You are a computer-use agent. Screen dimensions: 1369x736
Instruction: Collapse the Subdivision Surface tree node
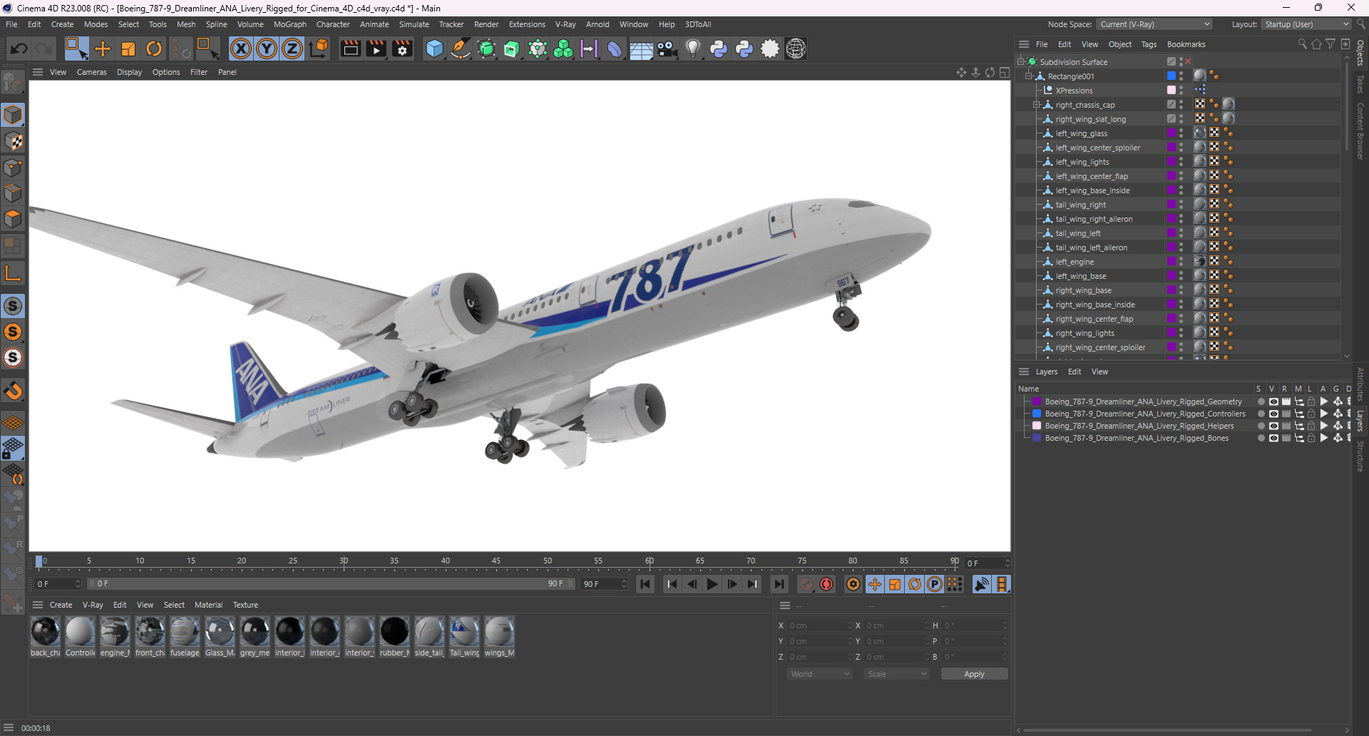click(x=1022, y=62)
